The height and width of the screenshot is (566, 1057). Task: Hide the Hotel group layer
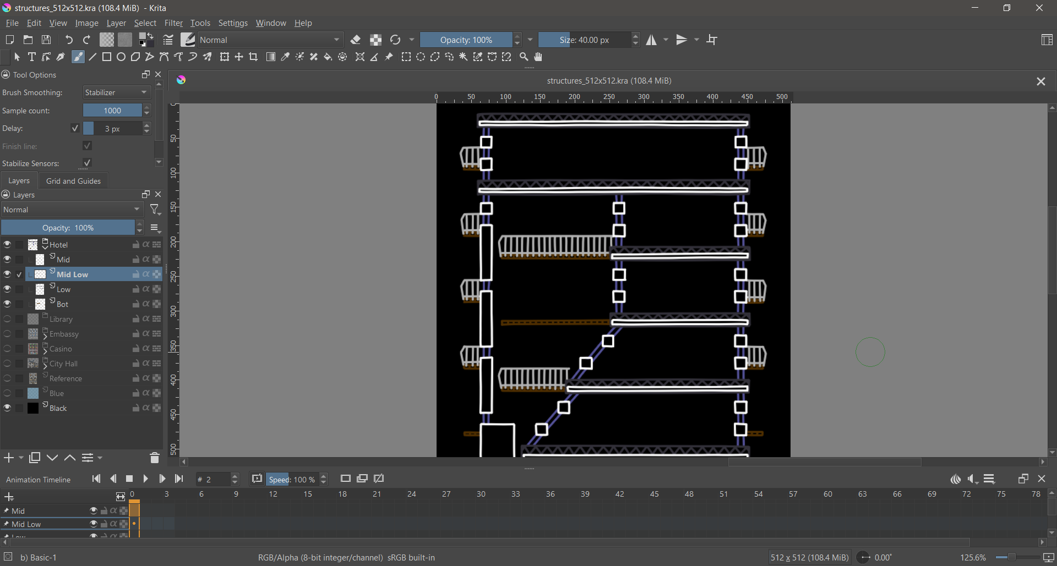pos(7,244)
